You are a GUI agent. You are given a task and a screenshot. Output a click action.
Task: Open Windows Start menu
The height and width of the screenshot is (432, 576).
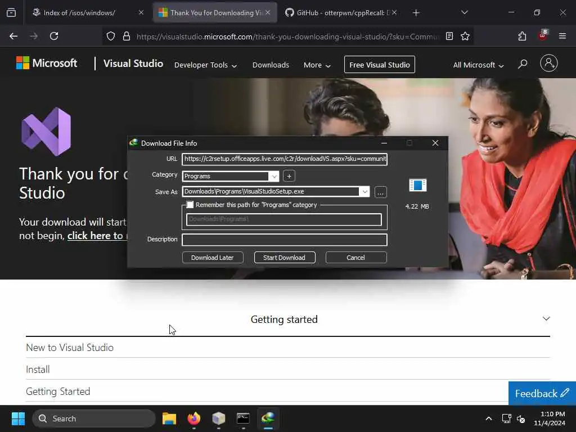pos(18,418)
